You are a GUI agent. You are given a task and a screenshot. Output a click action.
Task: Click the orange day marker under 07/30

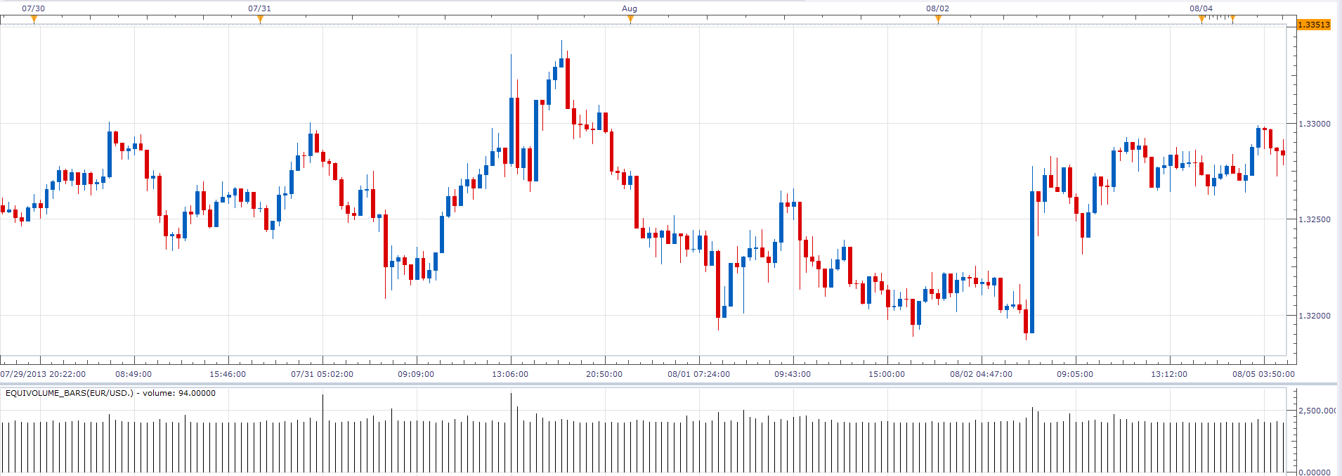click(34, 19)
